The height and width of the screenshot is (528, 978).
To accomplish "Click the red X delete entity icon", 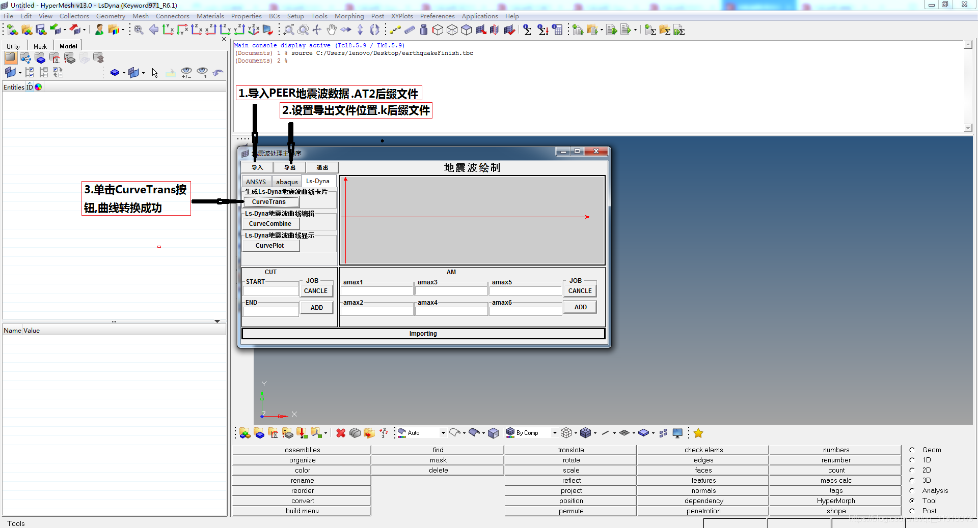I will (341, 433).
